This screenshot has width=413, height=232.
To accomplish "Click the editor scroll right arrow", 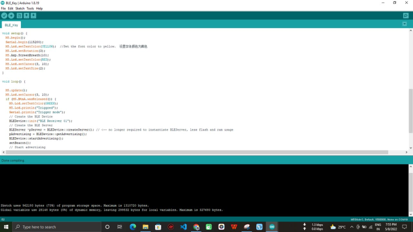I will pos(406,152).
